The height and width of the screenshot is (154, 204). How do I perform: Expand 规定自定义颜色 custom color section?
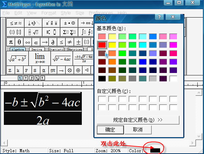[x=138, y=120]
